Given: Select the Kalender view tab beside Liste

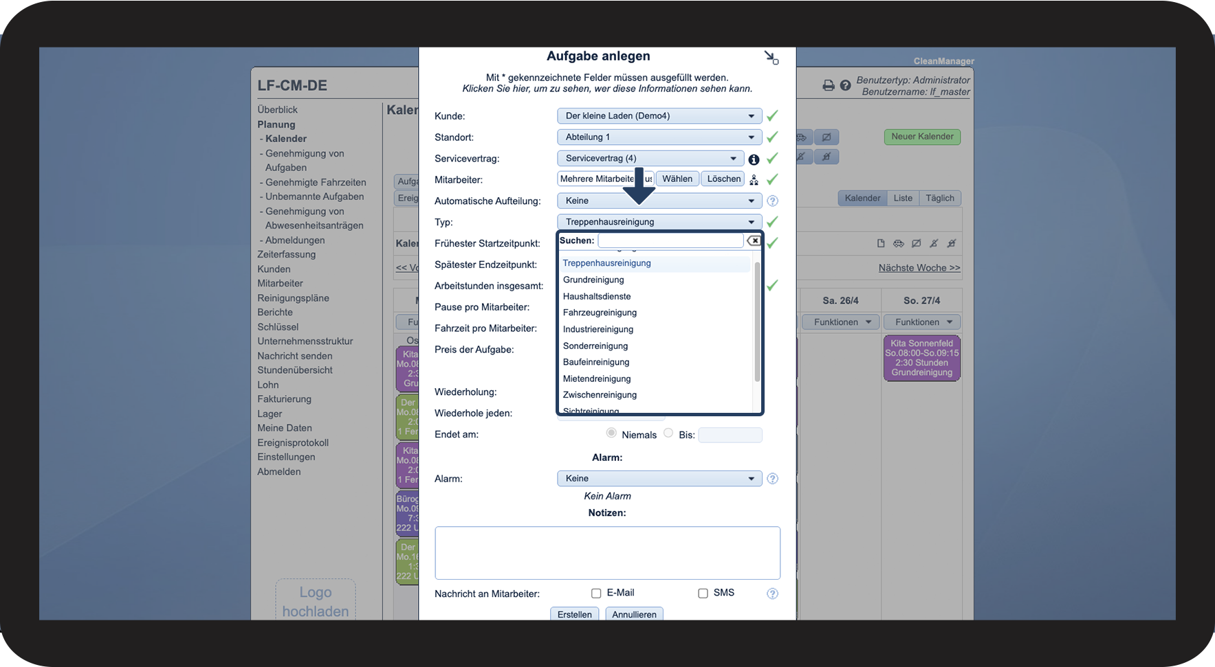Looking at the screenshot, I should pyautogui.click(x=862, y=199).
